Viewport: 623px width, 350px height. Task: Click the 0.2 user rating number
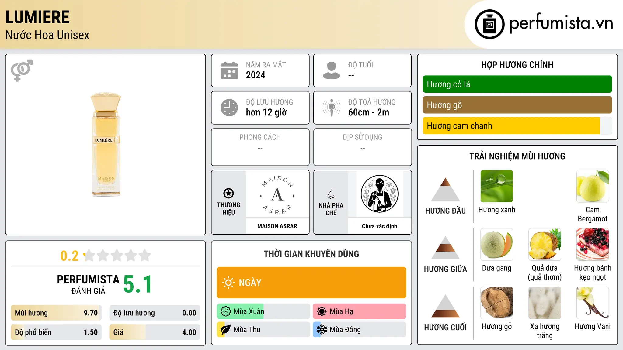coord(69,256)
